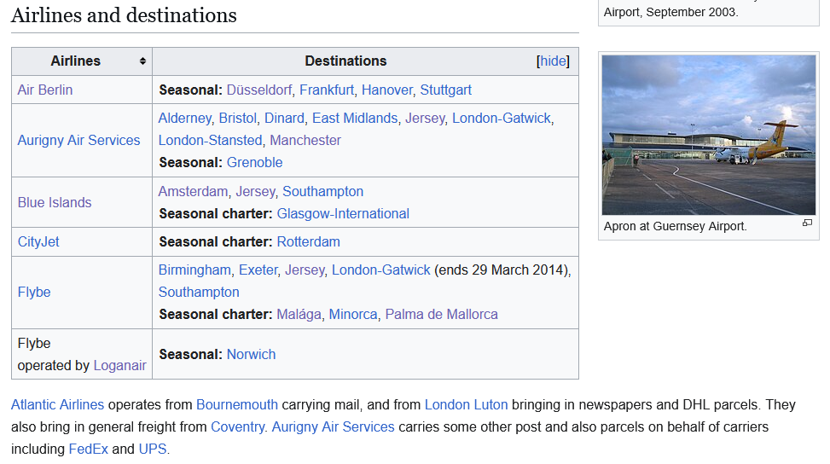830x464 pixels.
Task: Click the Palma de Mallorca link
Action: (x=441, y=314)
